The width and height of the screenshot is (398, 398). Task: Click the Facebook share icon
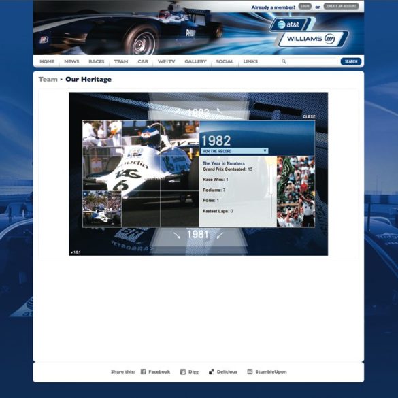coord(143,371)
